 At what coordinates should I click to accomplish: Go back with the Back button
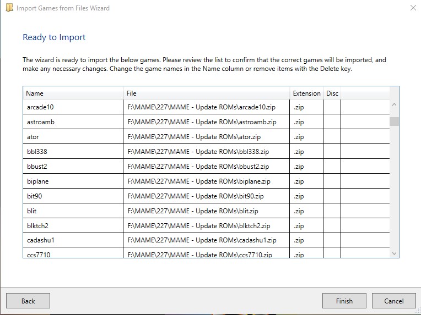(28, 301)
